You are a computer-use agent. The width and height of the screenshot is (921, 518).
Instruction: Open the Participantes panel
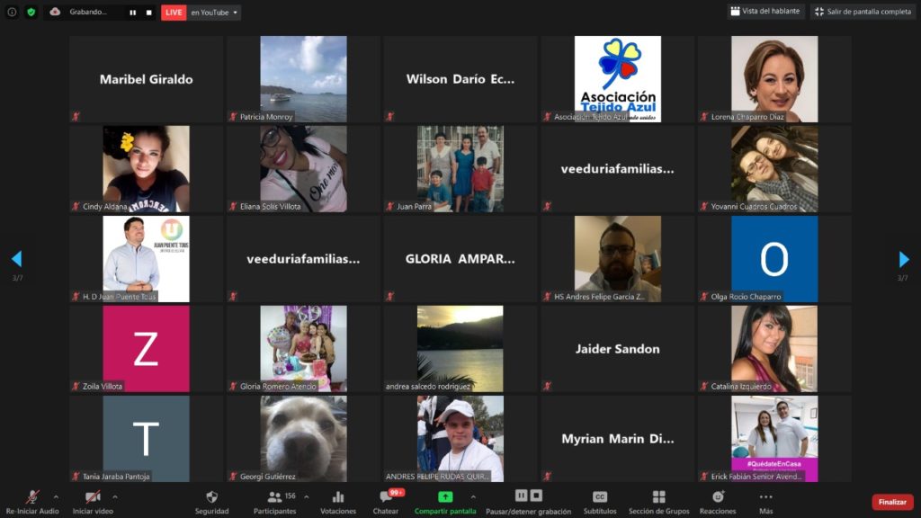point(275,503)
